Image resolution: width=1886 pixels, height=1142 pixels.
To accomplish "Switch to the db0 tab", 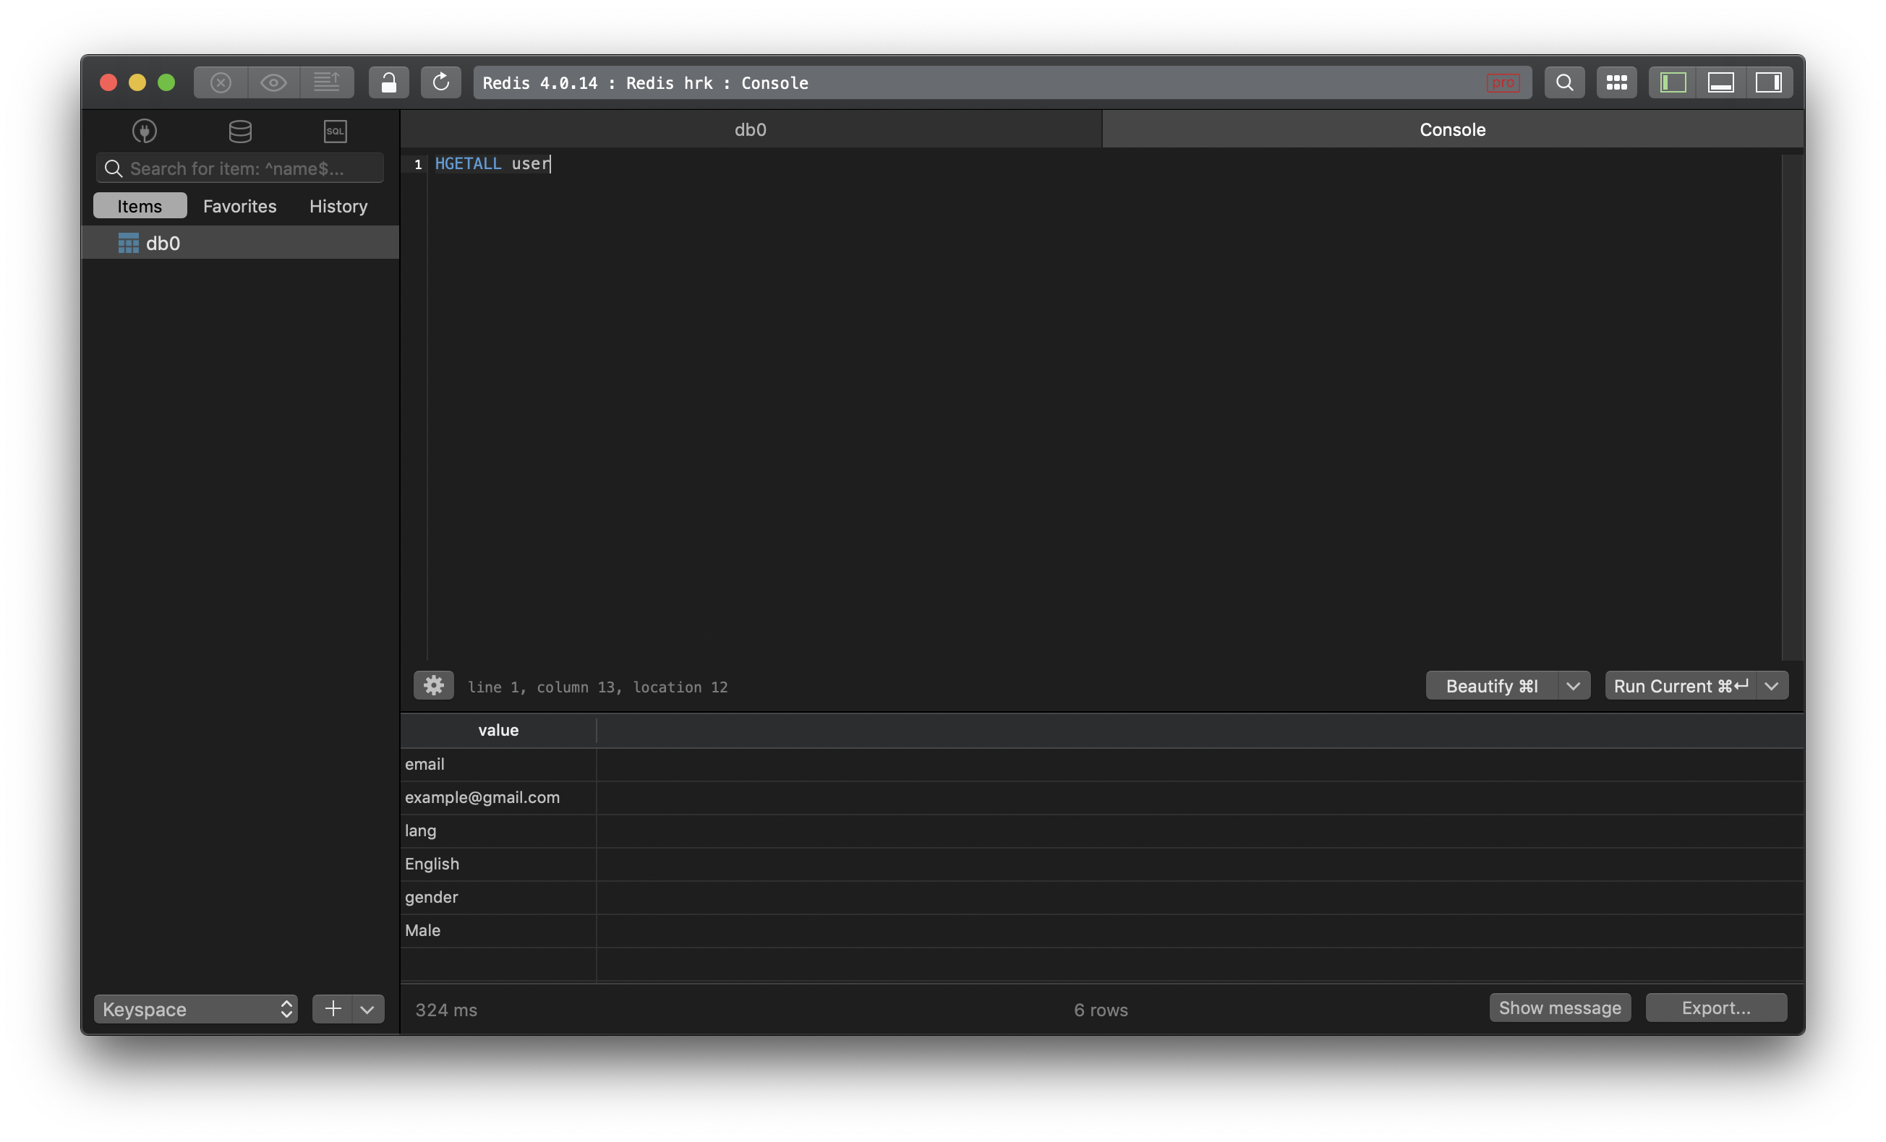I will coord(749,128).
